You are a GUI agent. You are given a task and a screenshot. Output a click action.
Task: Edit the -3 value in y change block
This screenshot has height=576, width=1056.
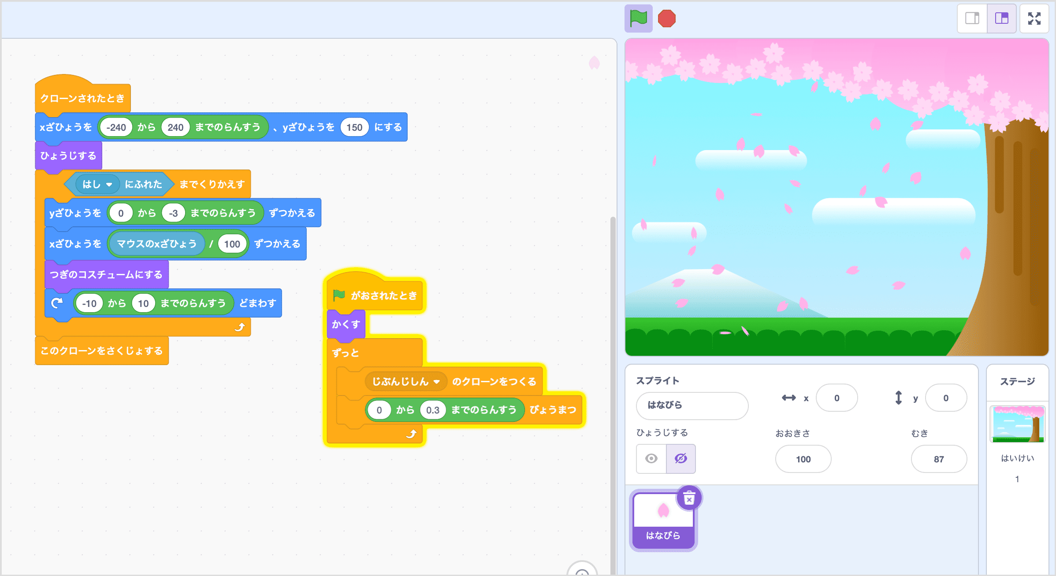point(174,213)
